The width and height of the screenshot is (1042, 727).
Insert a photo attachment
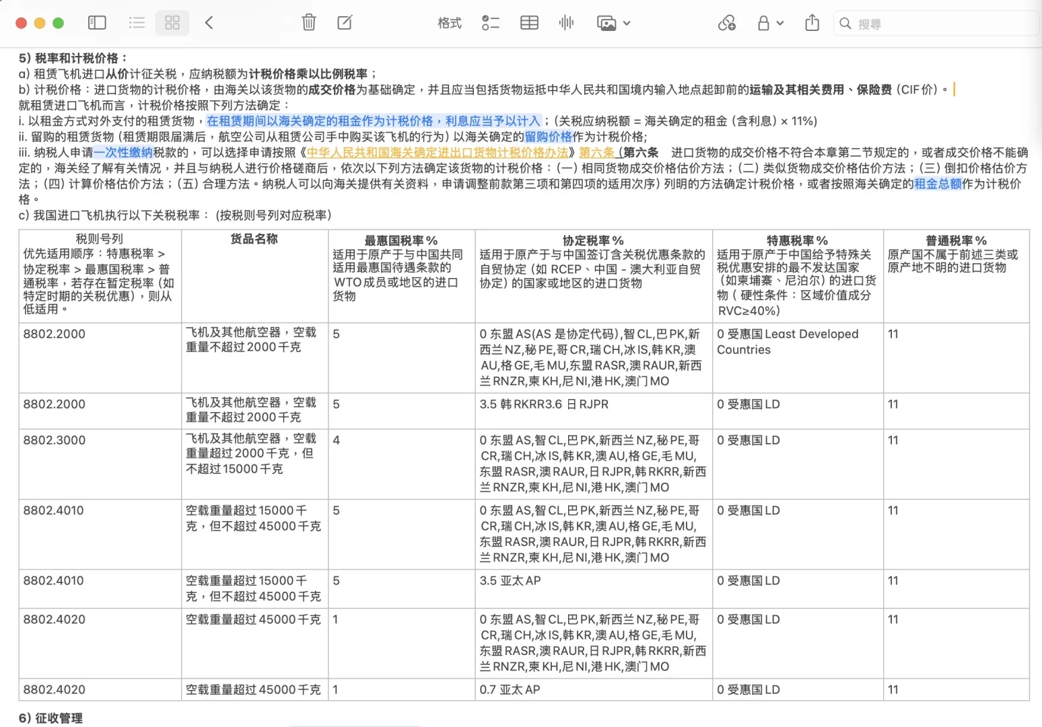pos(605,22)
